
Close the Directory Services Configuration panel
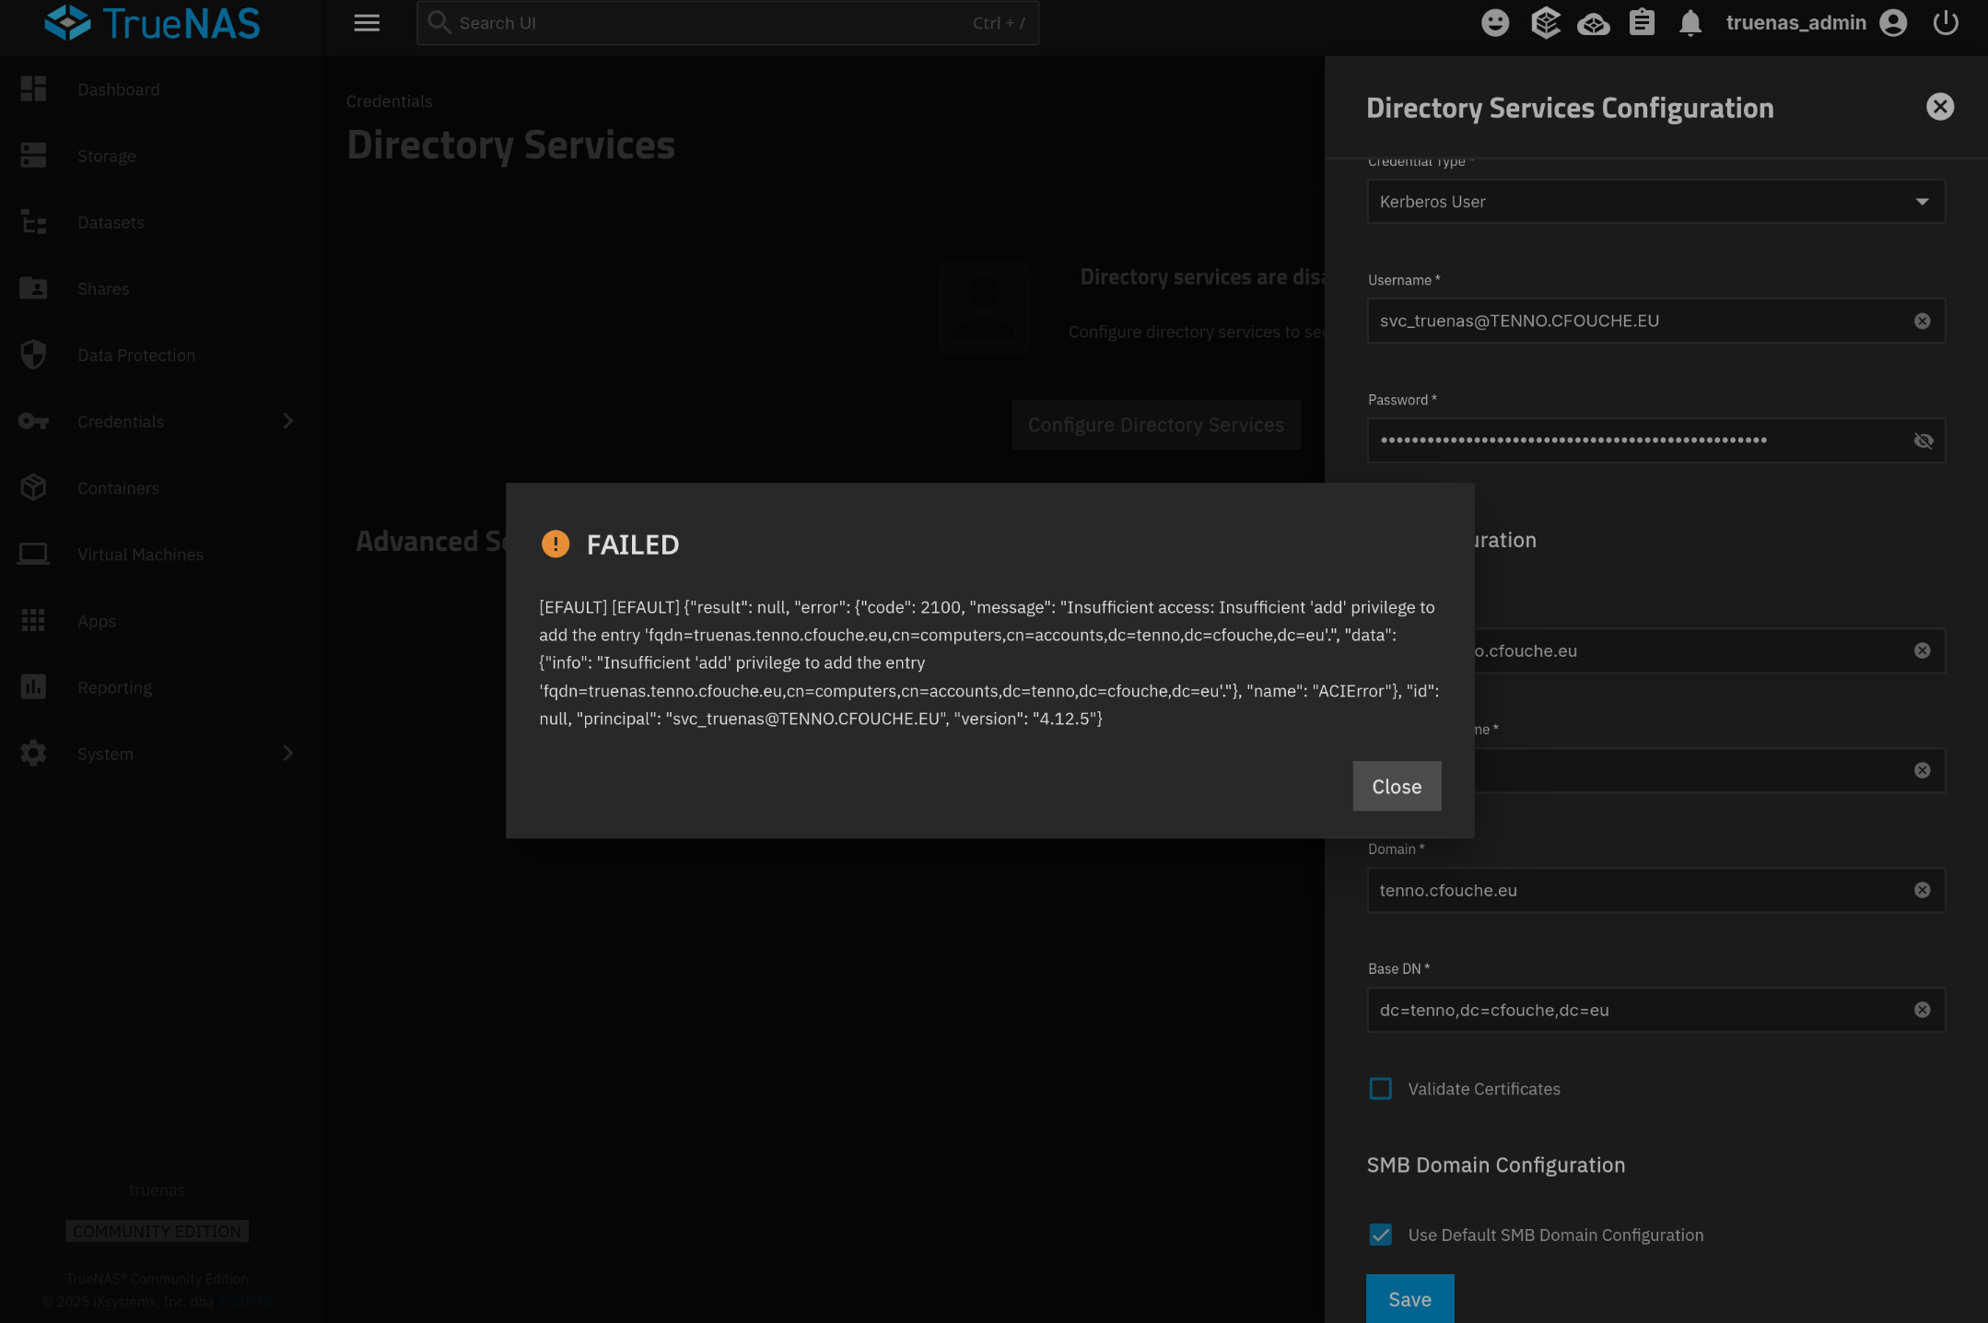pyautogui.click(x=1939, y=107)
